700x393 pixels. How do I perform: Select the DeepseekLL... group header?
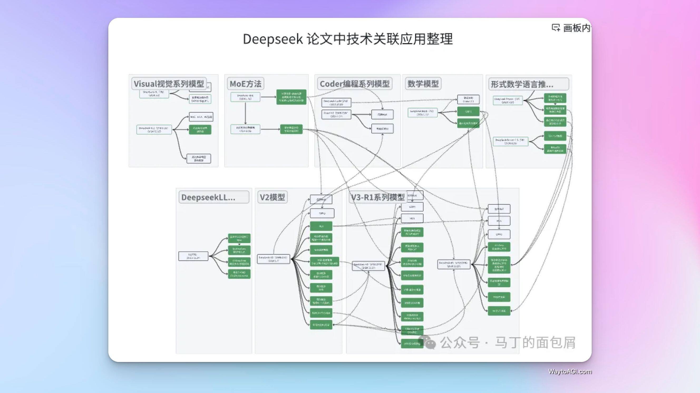pos(213,197)
